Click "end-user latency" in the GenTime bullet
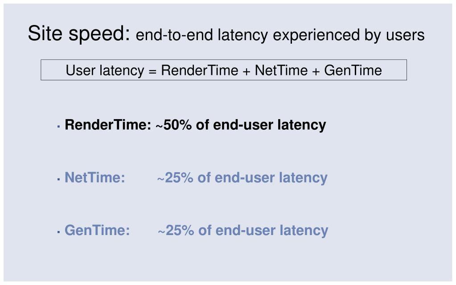Image resolution: width=456 pixels, height=285 pixels. 272,231
